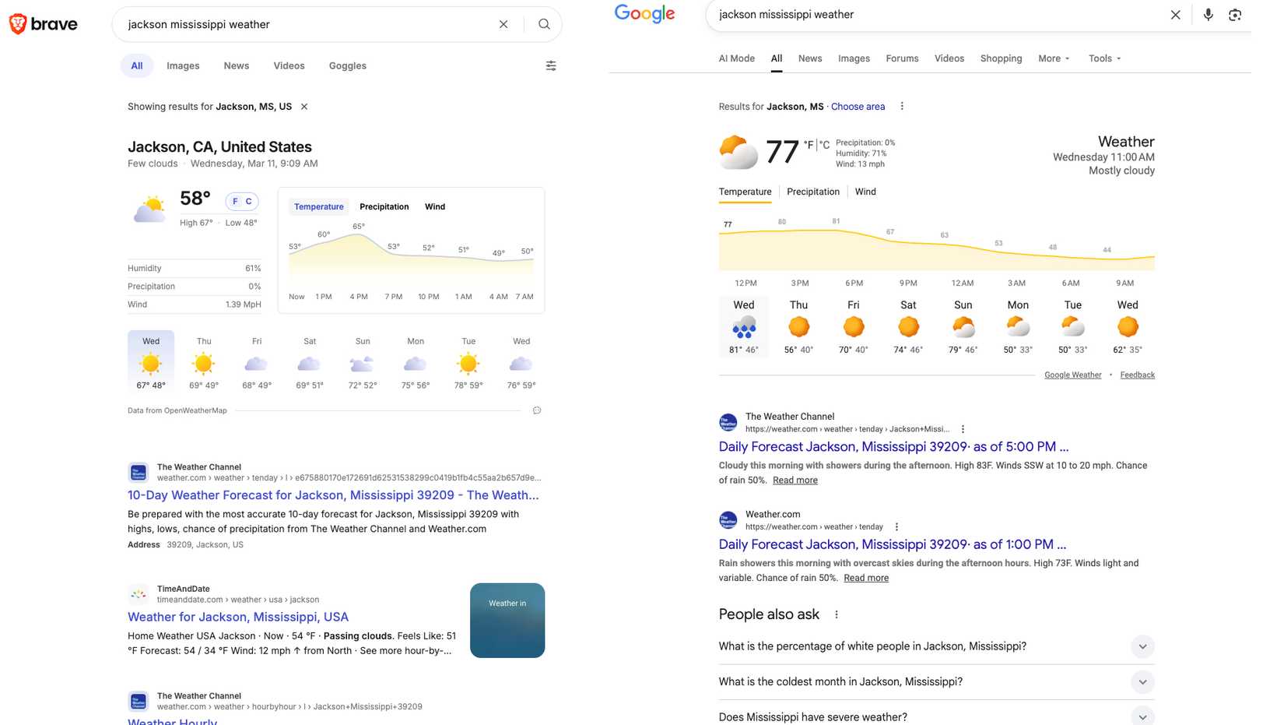The width and height of the screenshot is (1284, 725).
Task: Click the weather feedback smiley icon
Action: (536, 410)
